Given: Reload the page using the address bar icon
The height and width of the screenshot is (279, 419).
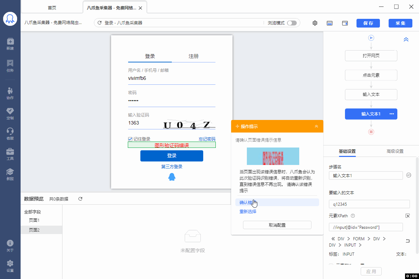Looking at the screenshot, I should (100, 23).
